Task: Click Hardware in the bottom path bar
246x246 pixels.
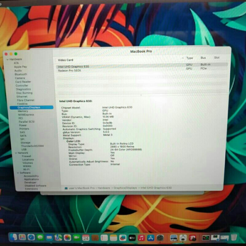Action: 104,188
